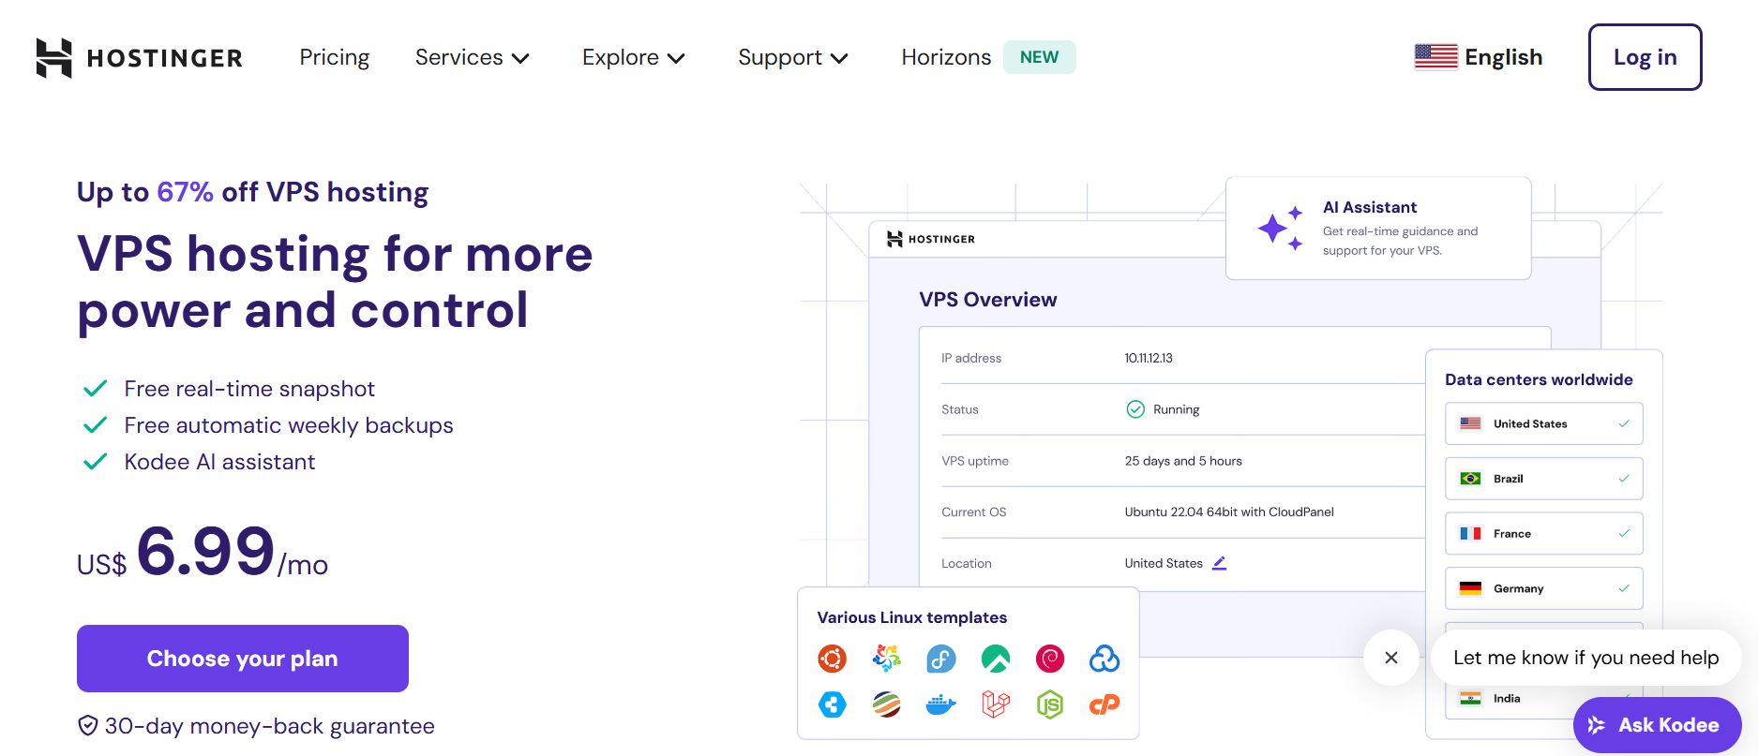The width and height of the screenshot is (1758, 756).
Task: Open the Ask Kodee chat button
Action: tap(1657, 725)
